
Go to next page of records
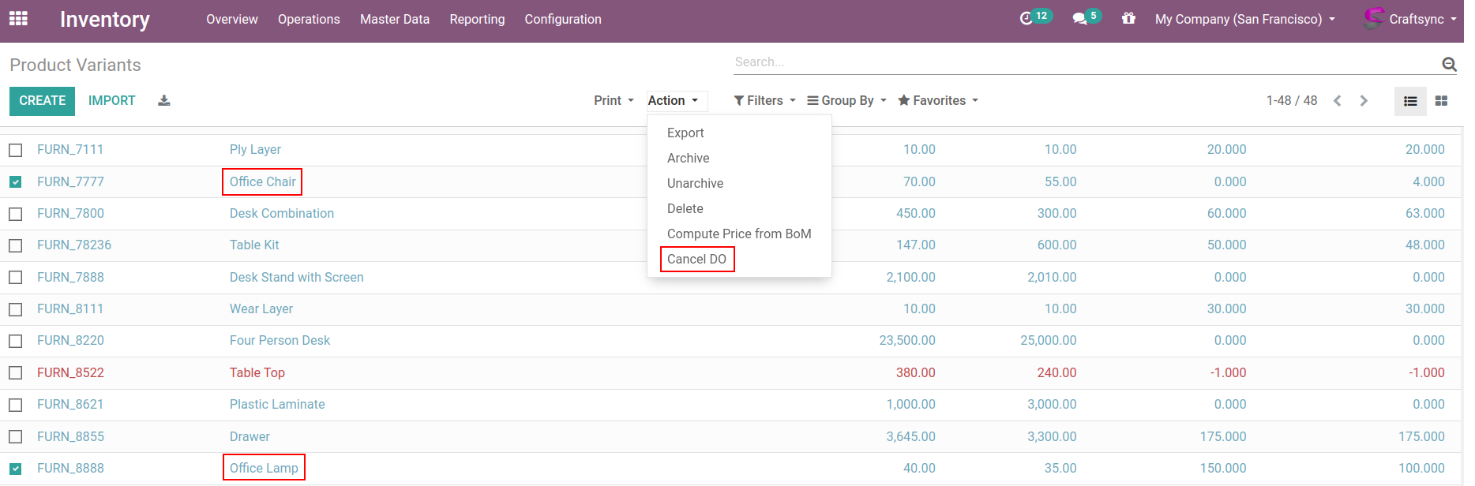point(1364,101)
